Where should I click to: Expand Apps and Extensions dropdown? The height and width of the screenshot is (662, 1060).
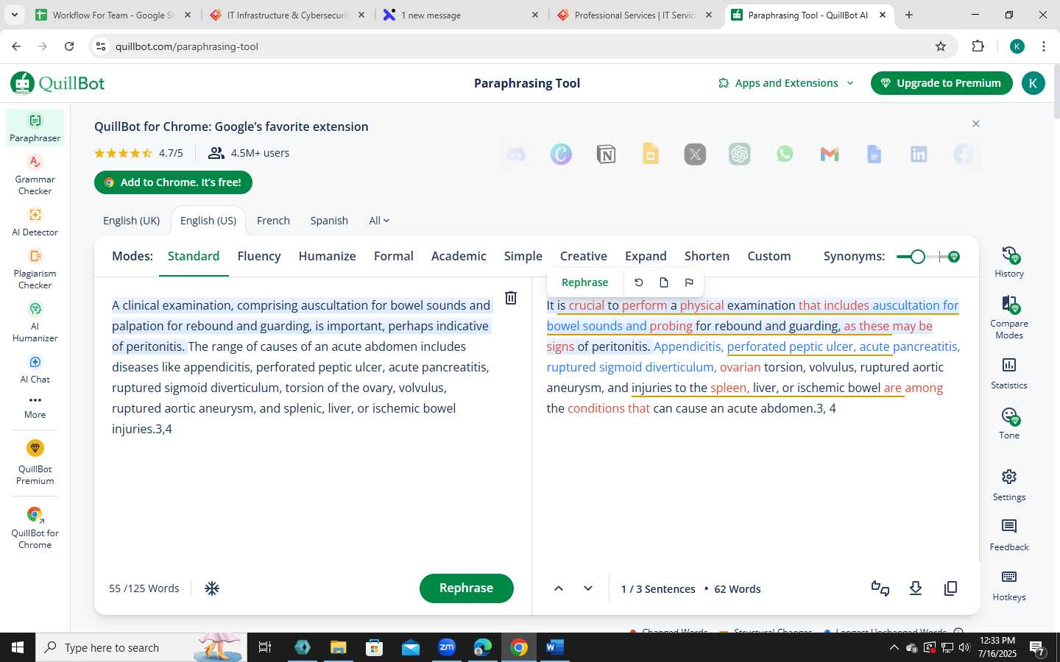785,83
